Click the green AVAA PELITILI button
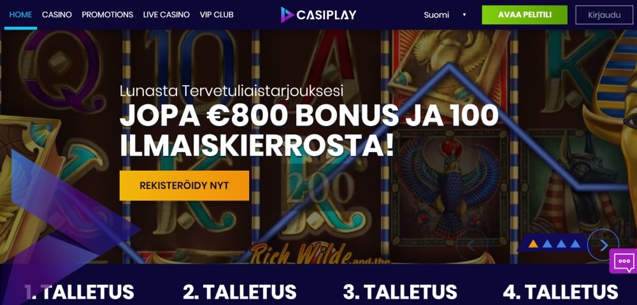Screen dimensions: 637x305 (524, 15)
